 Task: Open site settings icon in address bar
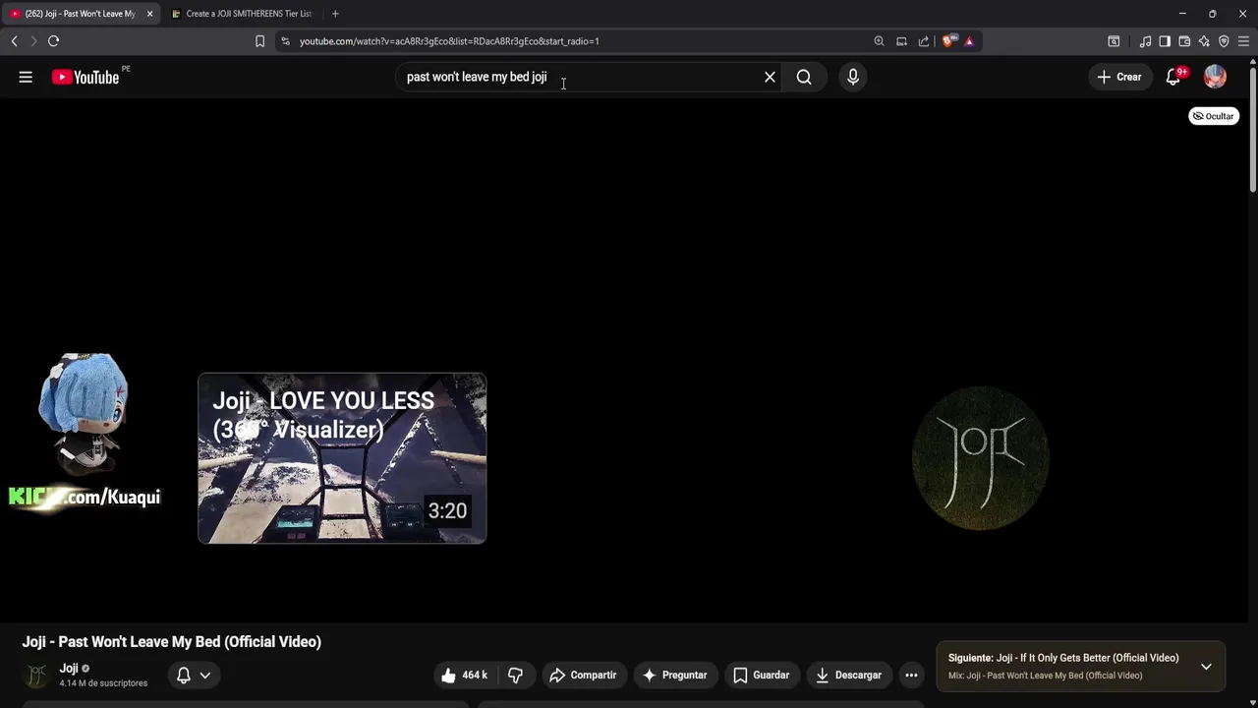[x=285, y=41]
